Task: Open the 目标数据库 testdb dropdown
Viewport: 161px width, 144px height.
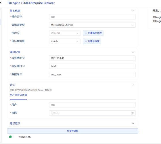Action: coord(65,41)
